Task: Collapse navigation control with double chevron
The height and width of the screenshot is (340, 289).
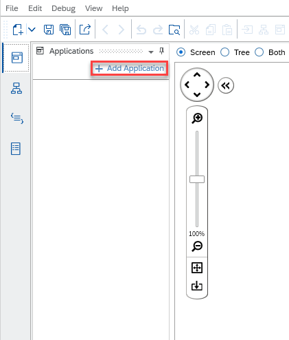Action: pos(226,85)
